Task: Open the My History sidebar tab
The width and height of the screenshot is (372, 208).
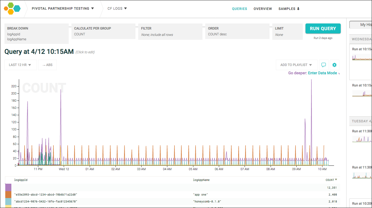Action: click(361, 25)
